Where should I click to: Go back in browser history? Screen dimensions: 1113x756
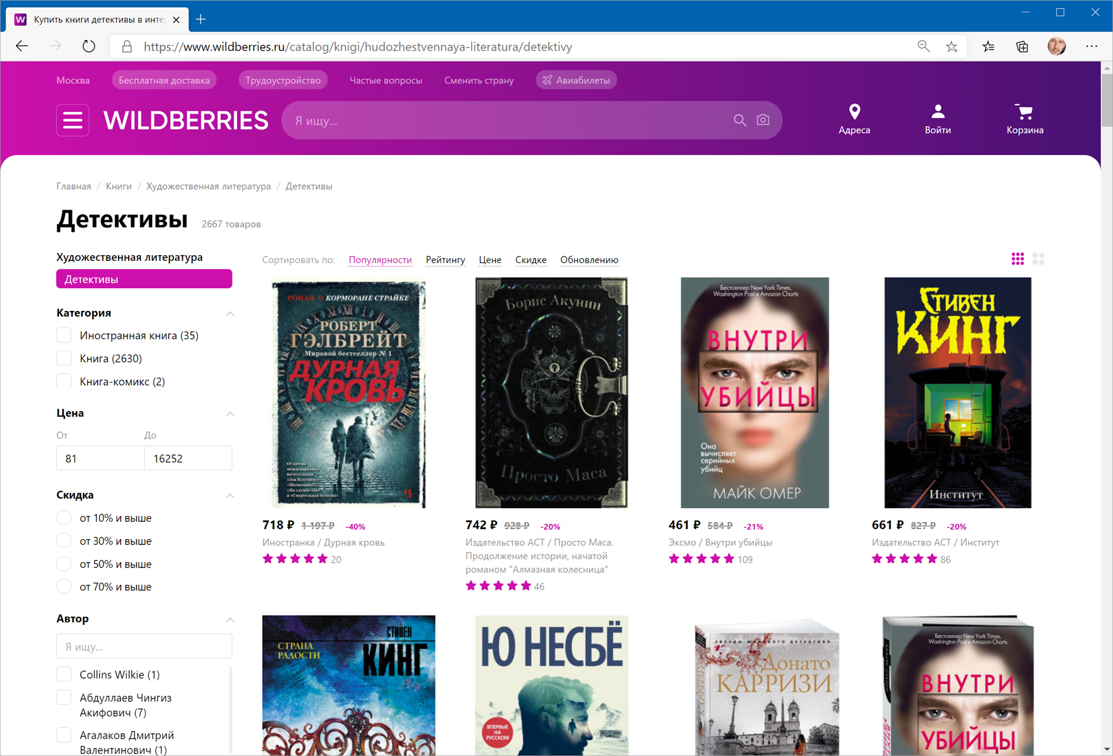pyautogui.click(x=22, y=46)
